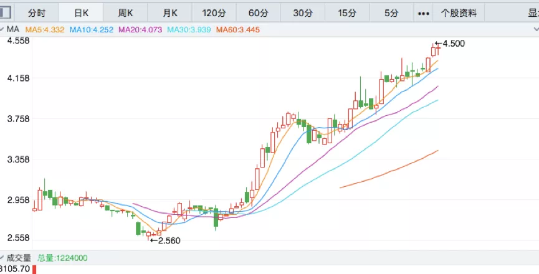539x274 pixels.
Task: Click the MA5:4.332 value label
Action: 45,30
